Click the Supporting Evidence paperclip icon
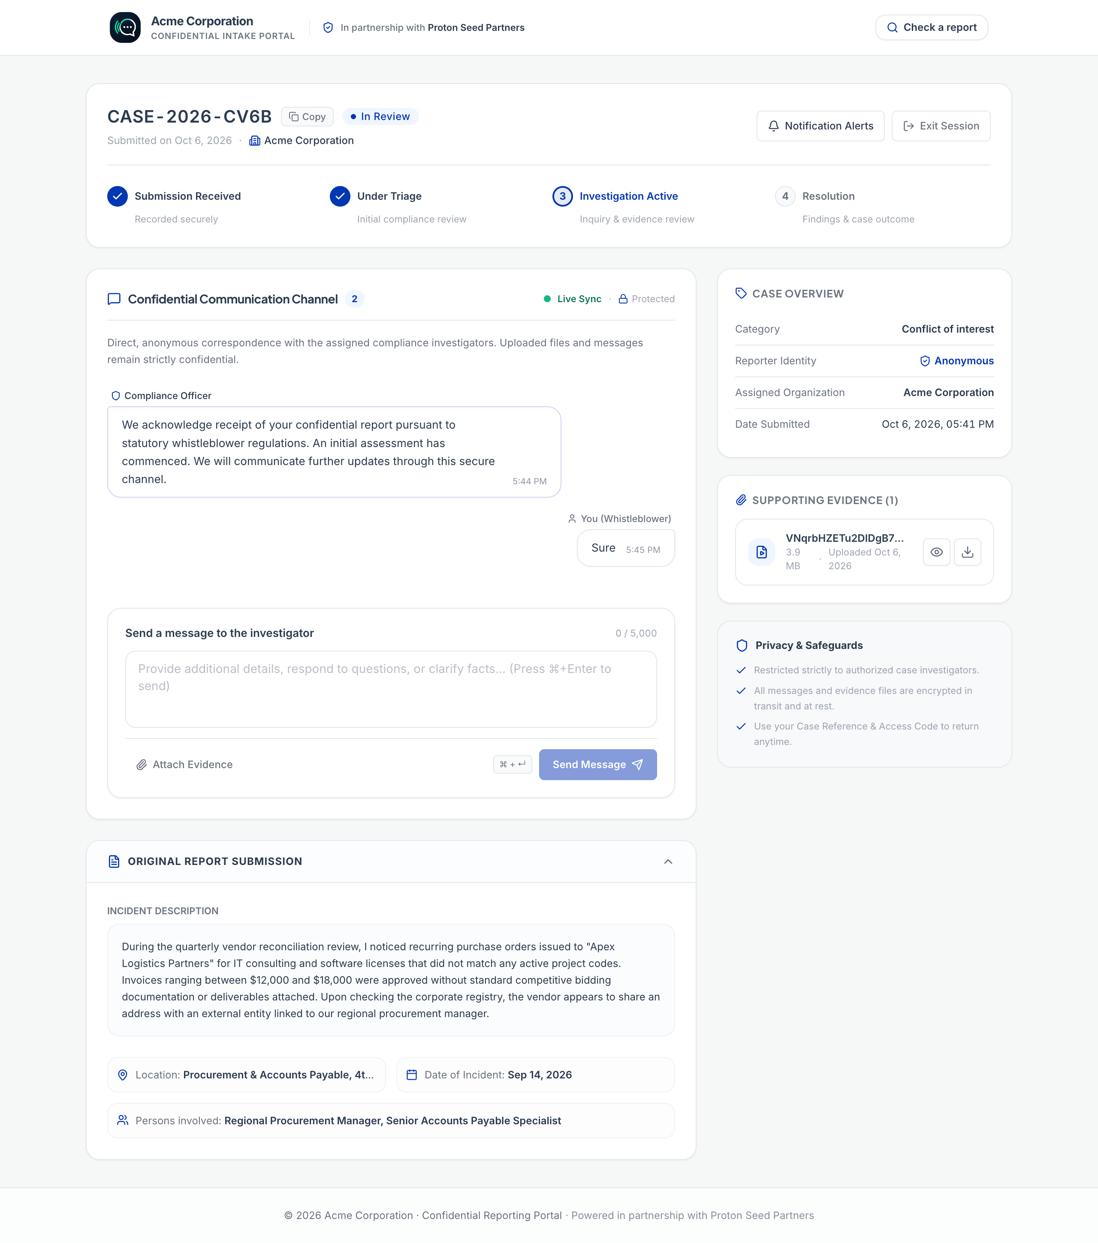1098x1243 pixels. pos(741,501)
